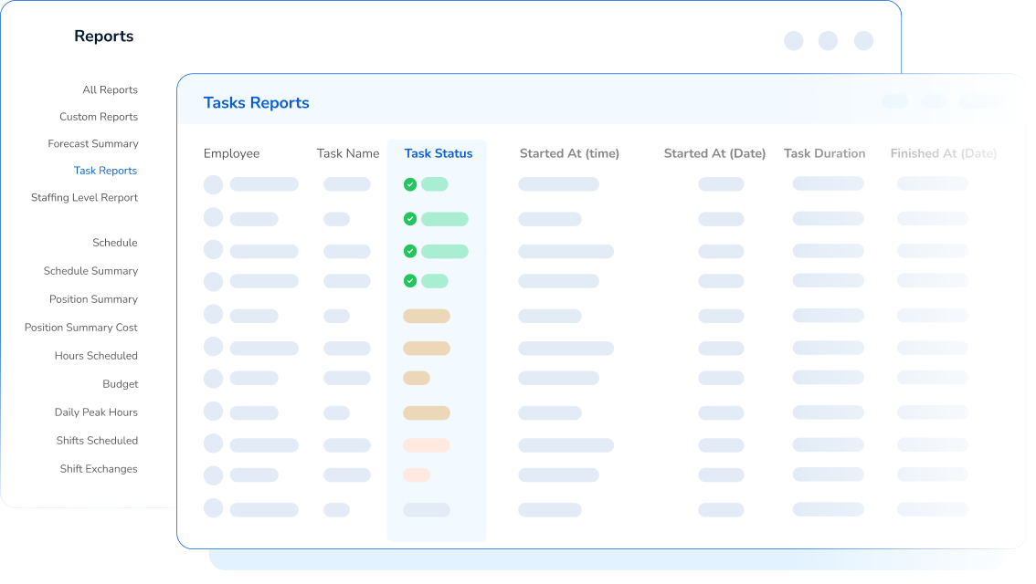
Task: Select the employee avatar on the last row
Action: 213,509
